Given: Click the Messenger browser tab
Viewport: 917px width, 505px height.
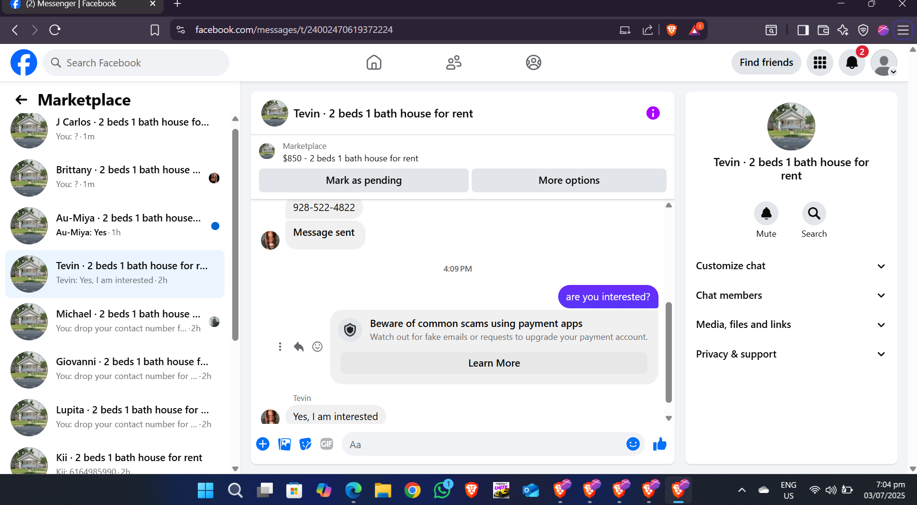Looking at the screenshot, I should pyautogui.click(x=82, y=5).
